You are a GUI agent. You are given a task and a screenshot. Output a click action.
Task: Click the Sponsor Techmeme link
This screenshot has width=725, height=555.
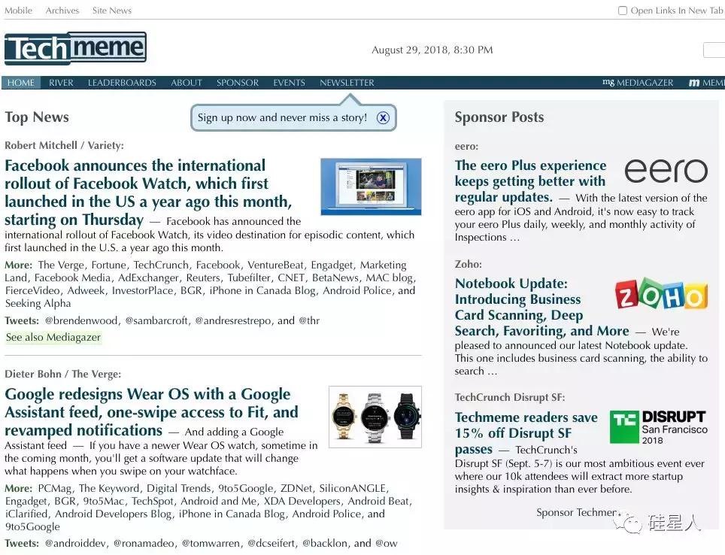coord(577,512)
